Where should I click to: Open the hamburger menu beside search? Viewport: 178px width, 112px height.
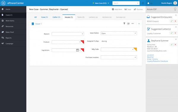[143, 3]
